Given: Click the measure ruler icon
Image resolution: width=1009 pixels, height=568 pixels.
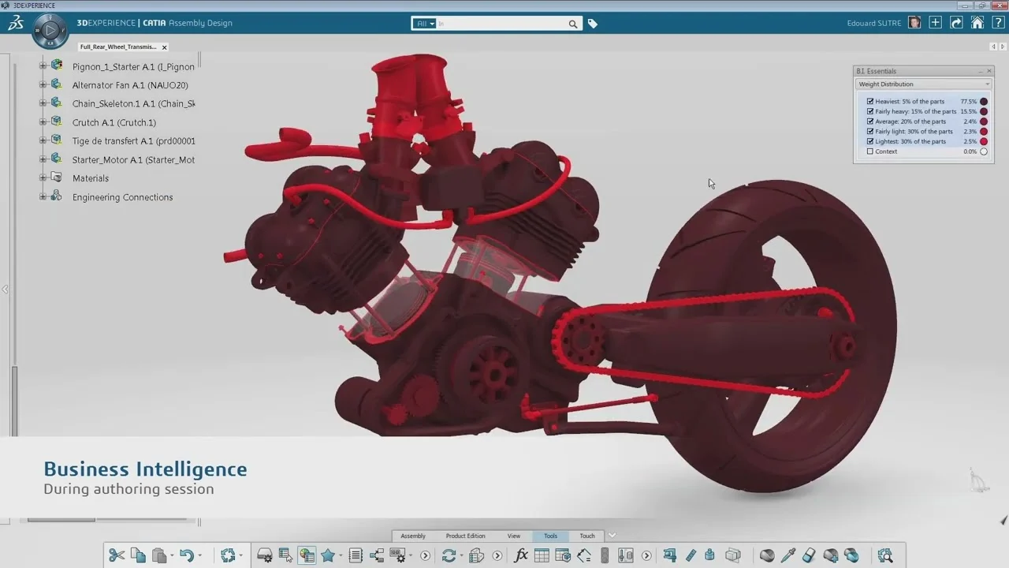Looking at the screenshot, I should click(x=691, y=555).
